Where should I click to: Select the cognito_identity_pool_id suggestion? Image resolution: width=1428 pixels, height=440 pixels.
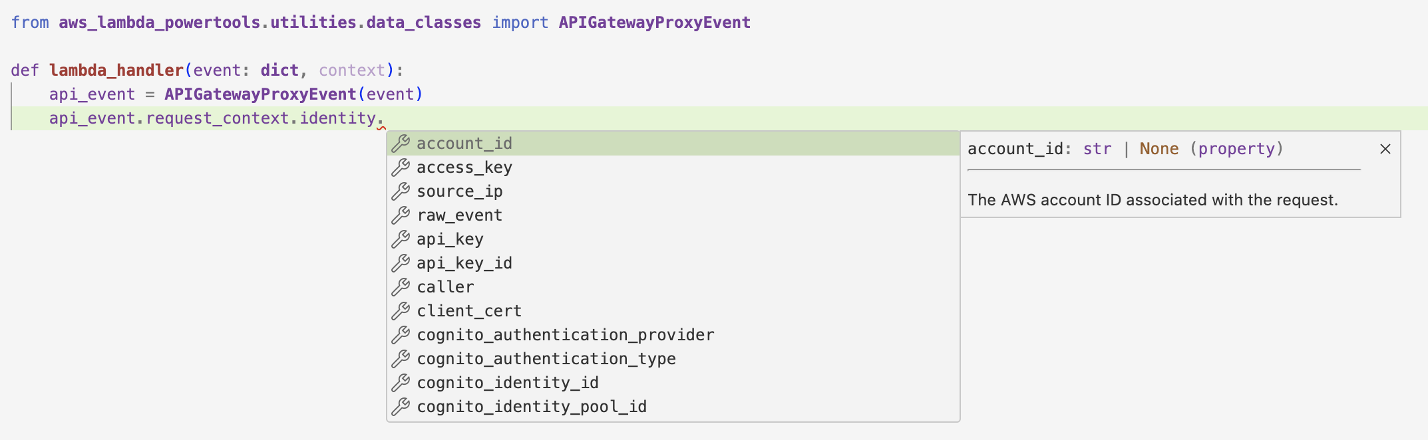[531, 406]
